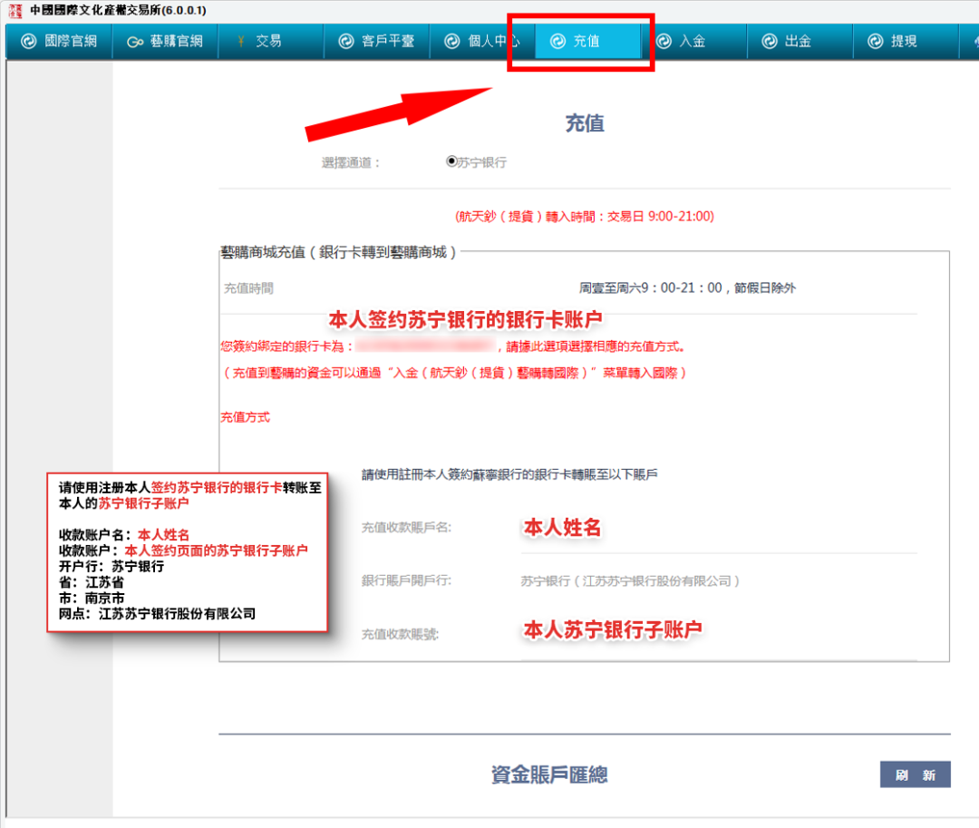Click the 藝購商城充值 section title
Viewport: 979px width, 828px height.
339,251
